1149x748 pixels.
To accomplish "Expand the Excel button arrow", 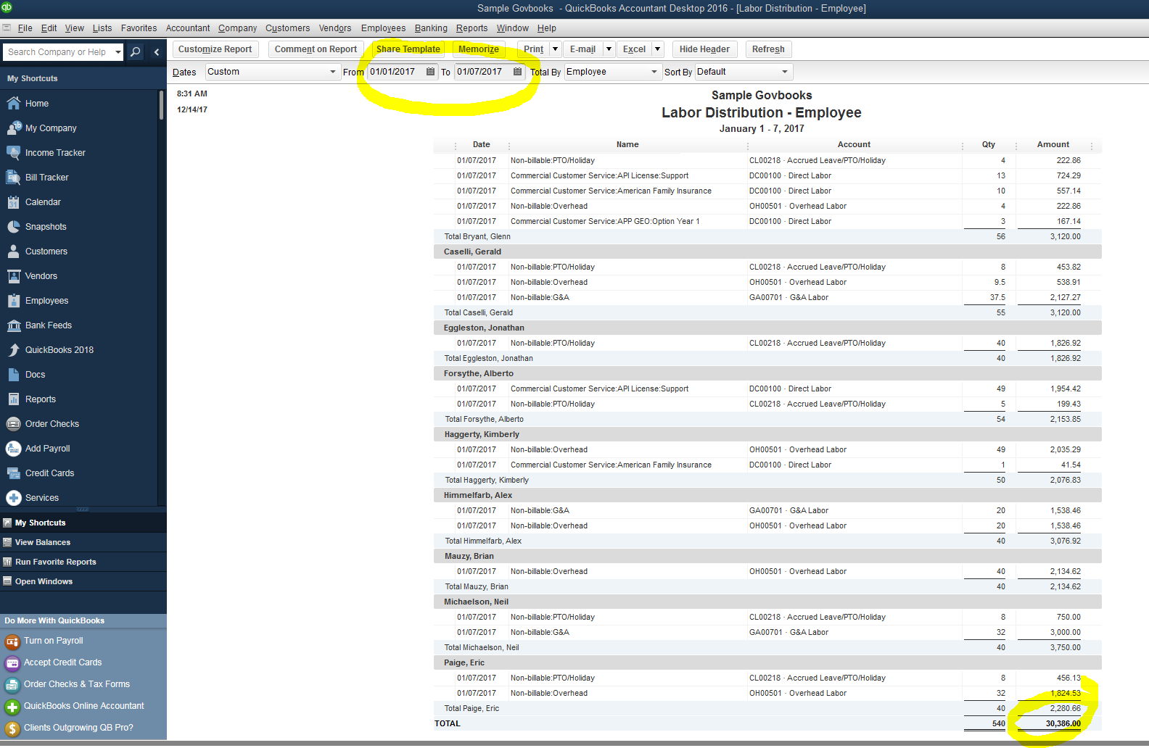I will (657, 49).
